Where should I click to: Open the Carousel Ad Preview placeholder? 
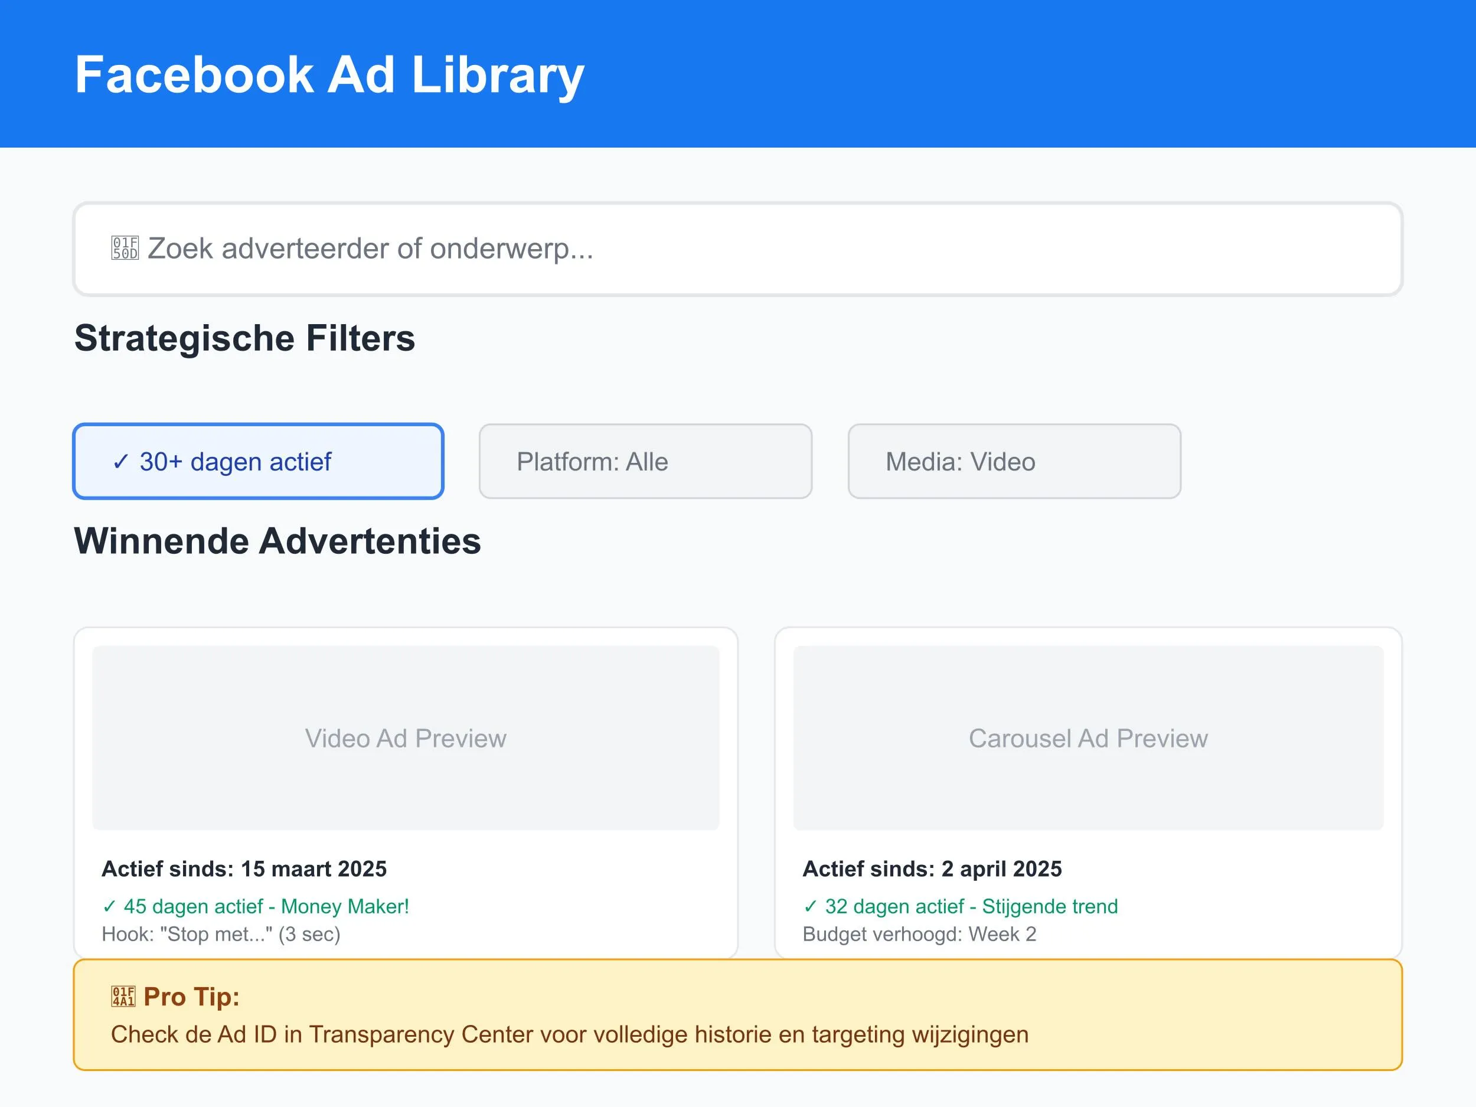point(1088,738)
